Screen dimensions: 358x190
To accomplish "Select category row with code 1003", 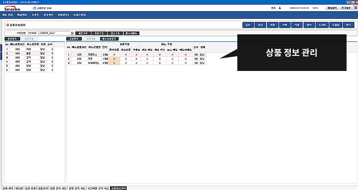I will coord(29,53).
